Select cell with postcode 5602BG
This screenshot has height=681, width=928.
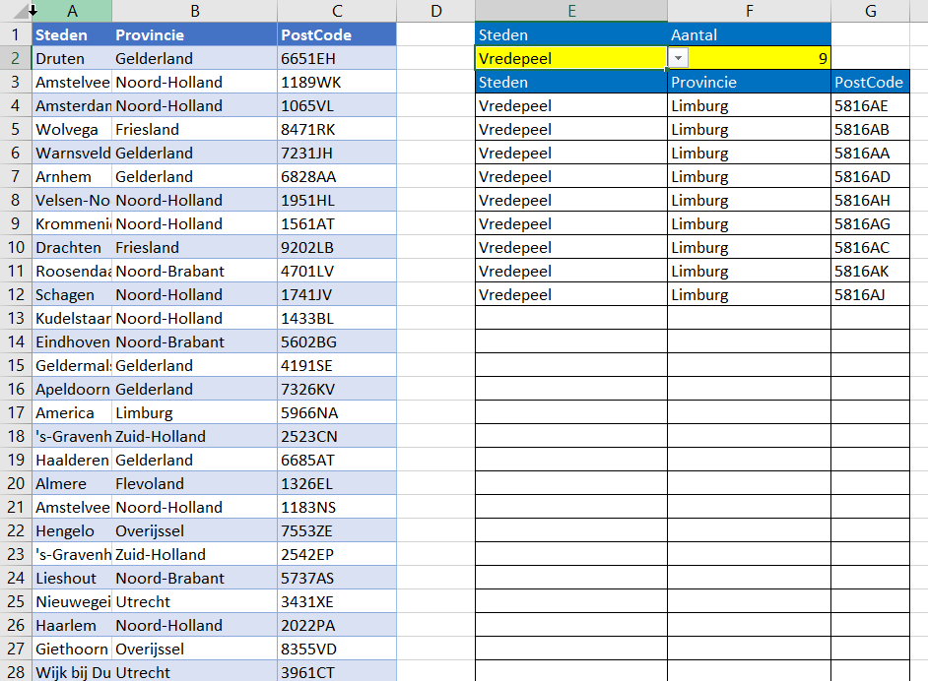click(x=337, y=341)
